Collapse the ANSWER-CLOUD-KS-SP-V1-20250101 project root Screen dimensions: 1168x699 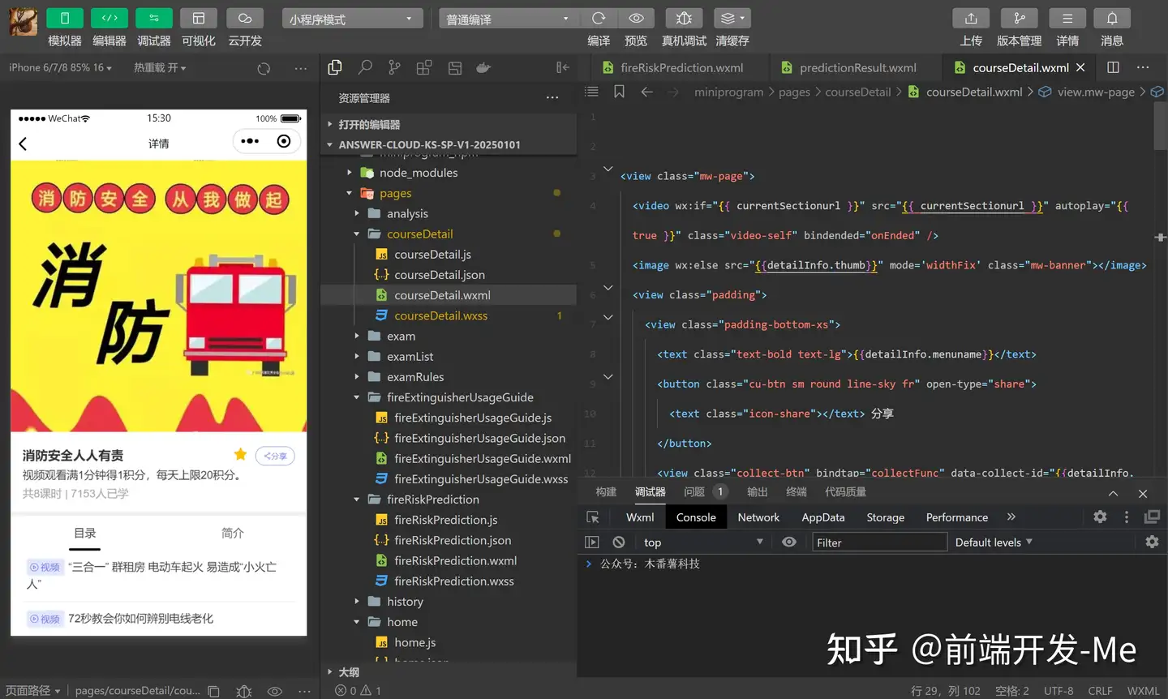tap(449, 145)
